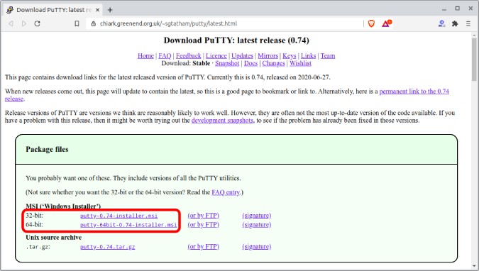Download putty-64bit-0.74-installer.msi
Image resolution: width=479 pixels, height=271 pixels.
pos(128,225)
